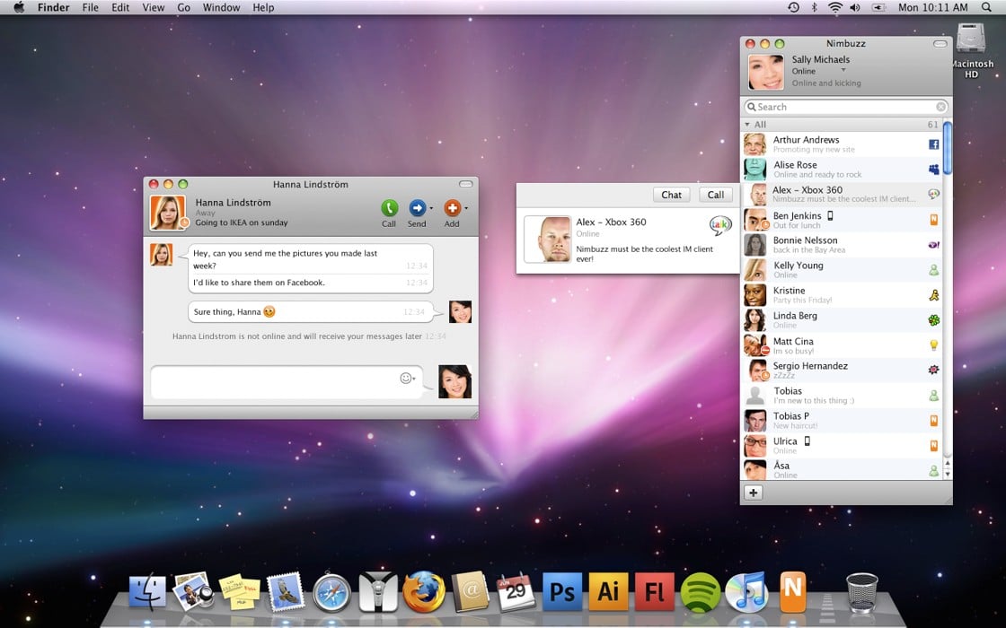Click Hanna Lindström's avatar in the chat header

pos(168,213)
